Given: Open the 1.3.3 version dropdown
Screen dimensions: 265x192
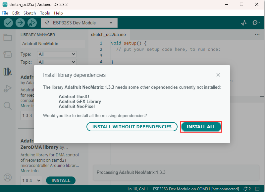Looking at the screenshot, I should (x=27, y=115).
